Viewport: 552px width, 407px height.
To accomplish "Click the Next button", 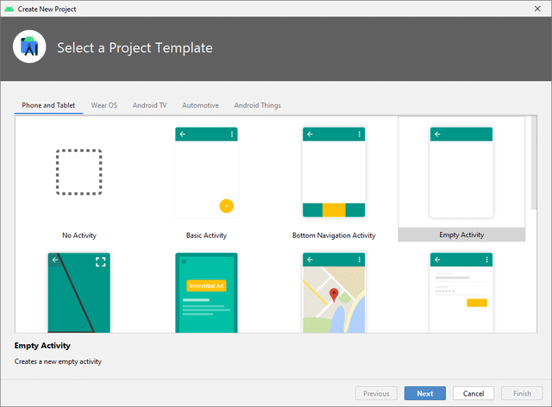I will (425, 393).
